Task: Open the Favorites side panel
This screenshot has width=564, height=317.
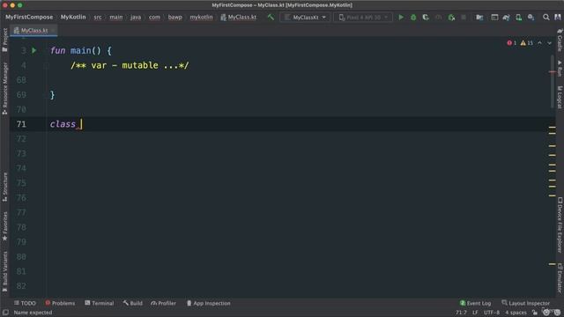Action: point(5,226)
